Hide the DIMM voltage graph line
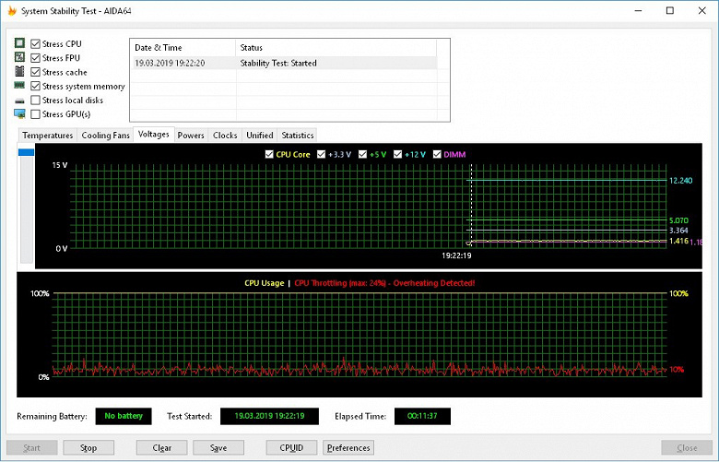Viewport: 719px width, 462px height. pos(437,154)
